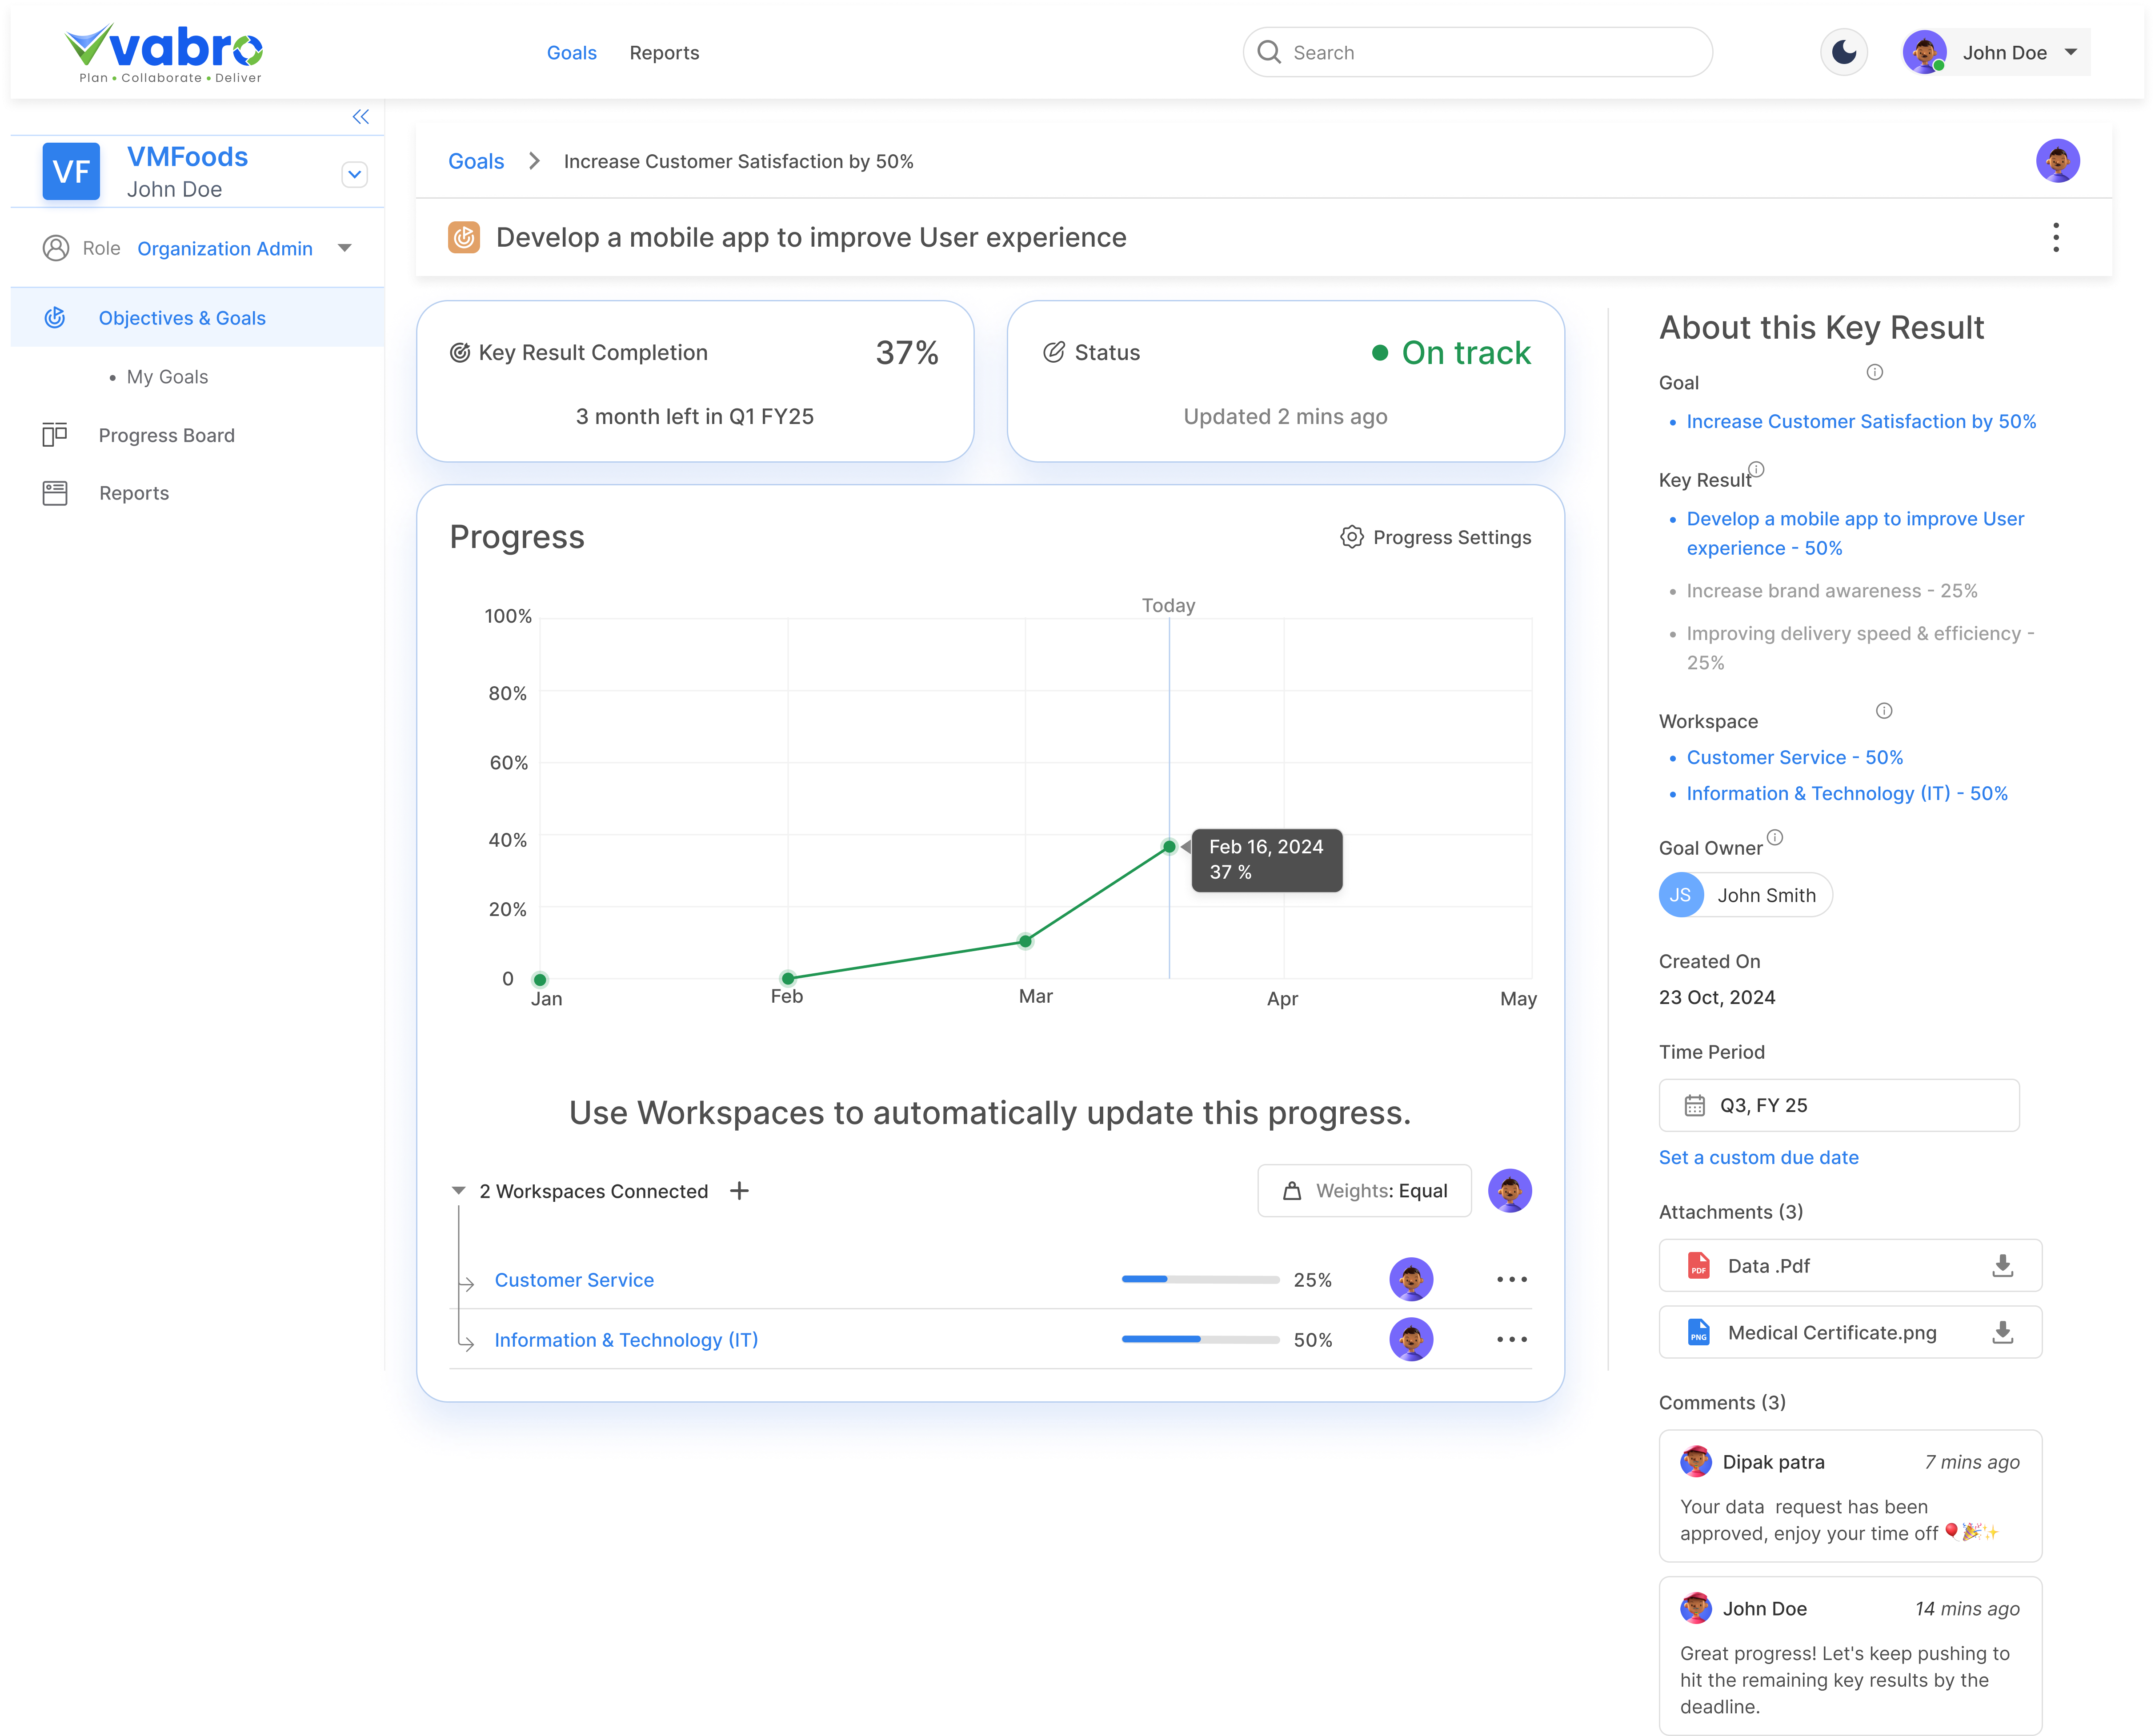This screenshot has width=2155, height=1736.
Task: Toggle dark mode moon icon
Action: [x=1843, y=53]
